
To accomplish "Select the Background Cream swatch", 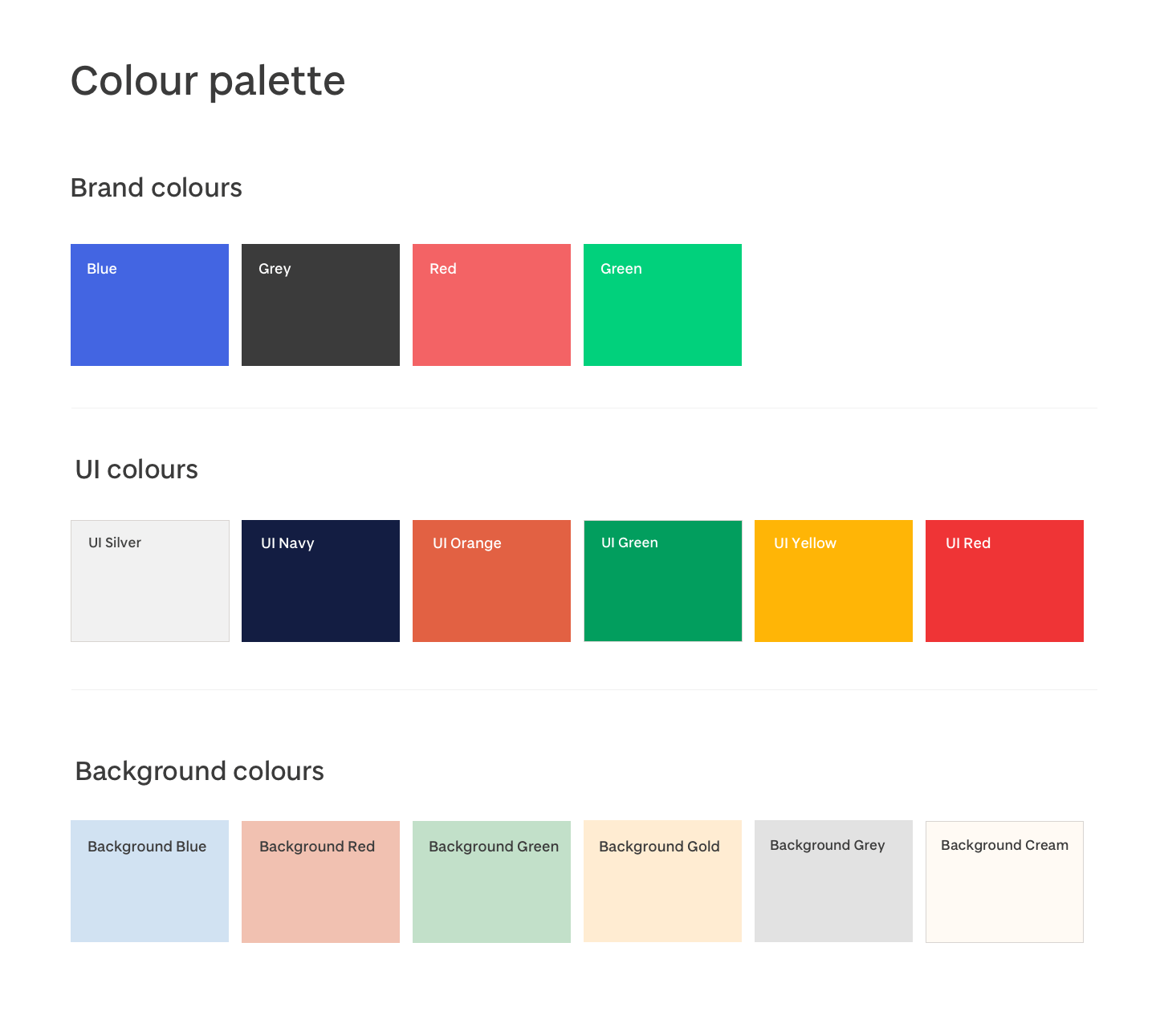I will point(1004,881).
